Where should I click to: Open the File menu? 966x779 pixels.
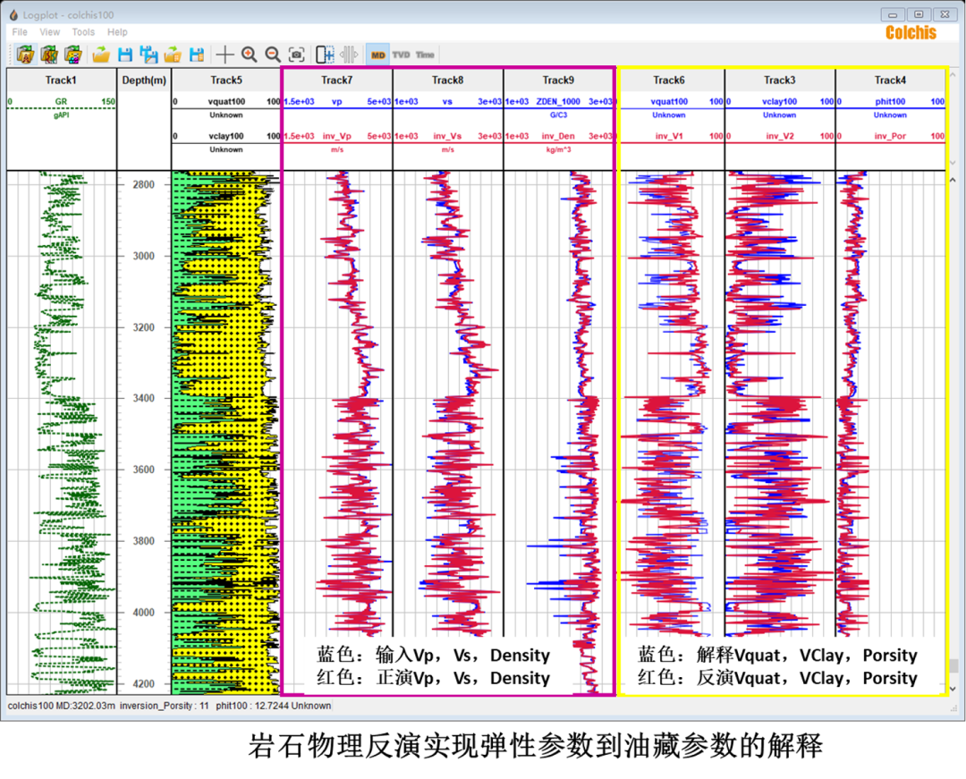(x=20, y=32)
